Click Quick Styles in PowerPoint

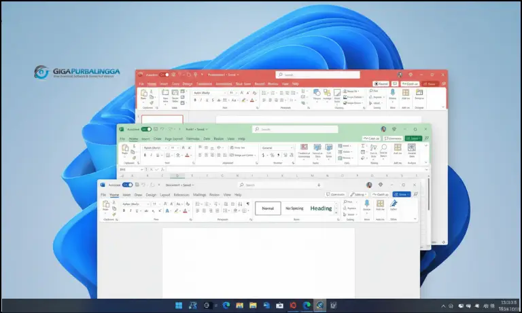[337, 95]
